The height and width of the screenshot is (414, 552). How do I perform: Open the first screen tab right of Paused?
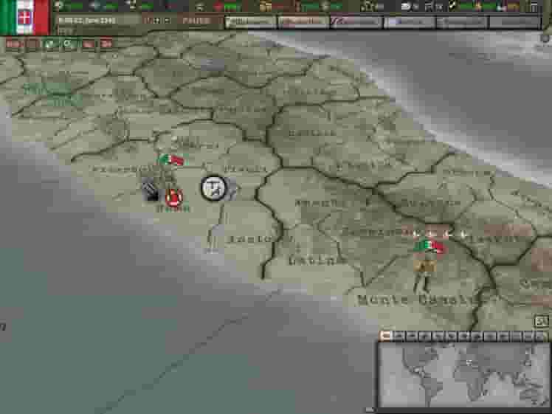tap(250, 22)
